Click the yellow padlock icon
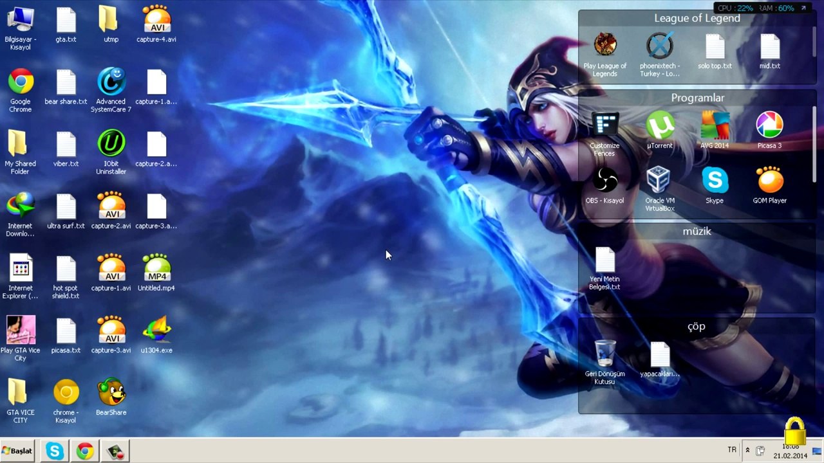The height and width of the screenshot is (463, 824). pos(795,431)
